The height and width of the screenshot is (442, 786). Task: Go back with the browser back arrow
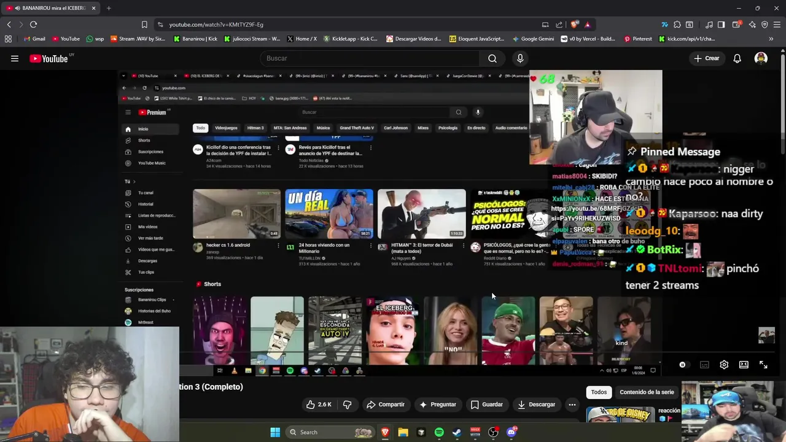coord(9,25)
